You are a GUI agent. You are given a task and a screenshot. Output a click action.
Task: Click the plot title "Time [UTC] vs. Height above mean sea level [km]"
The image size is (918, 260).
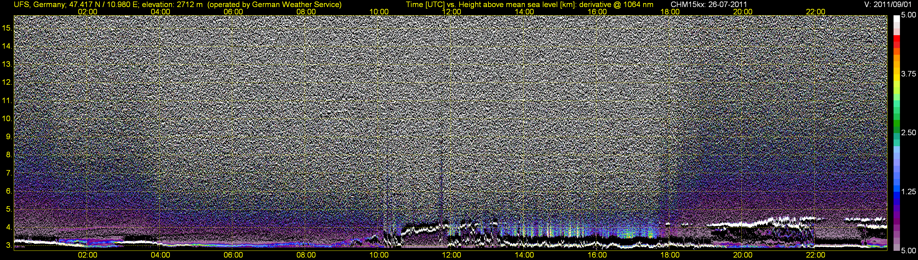[x=491, y=5]
